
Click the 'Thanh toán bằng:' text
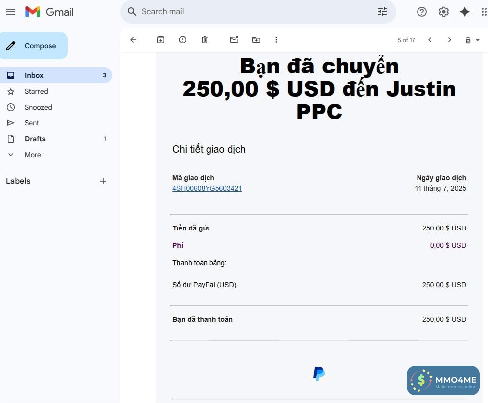coord(199,263)
